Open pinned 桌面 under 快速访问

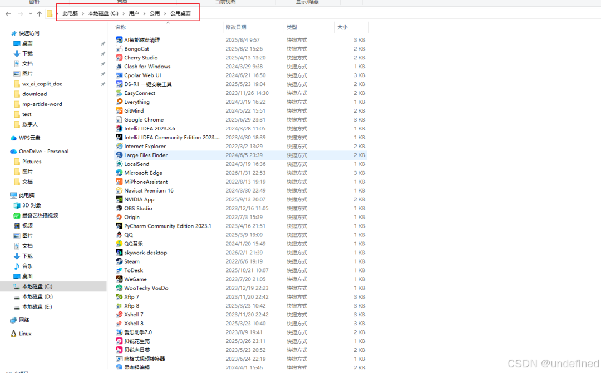[x=27, y=43]
